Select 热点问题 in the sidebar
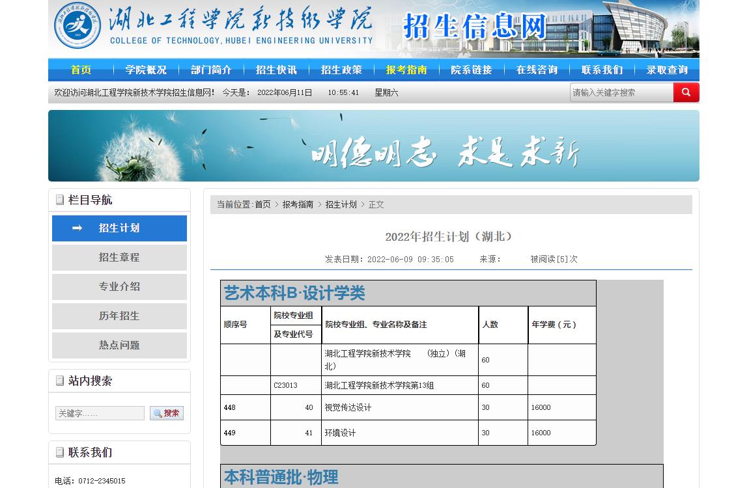The width and height of the screenshot is (749, 488). point(119,346)
